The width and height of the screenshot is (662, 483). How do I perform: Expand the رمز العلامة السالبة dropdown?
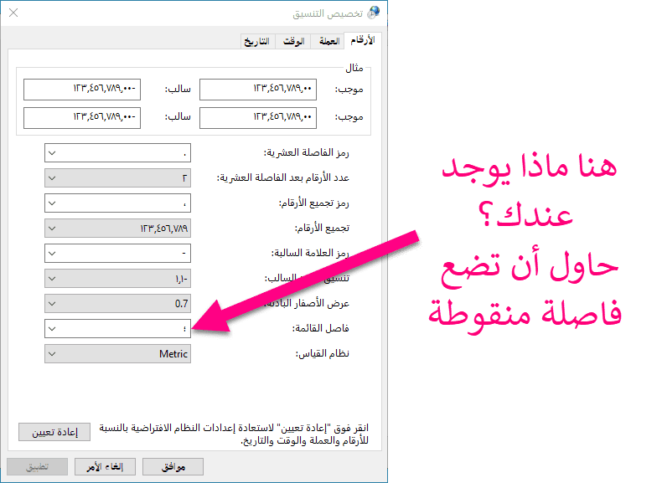tap(52, 253)
